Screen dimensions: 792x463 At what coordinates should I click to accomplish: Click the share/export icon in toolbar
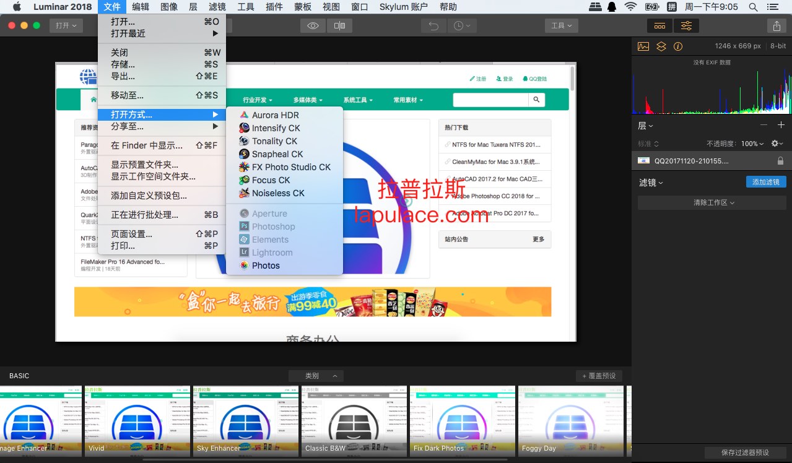coord(777,26)
